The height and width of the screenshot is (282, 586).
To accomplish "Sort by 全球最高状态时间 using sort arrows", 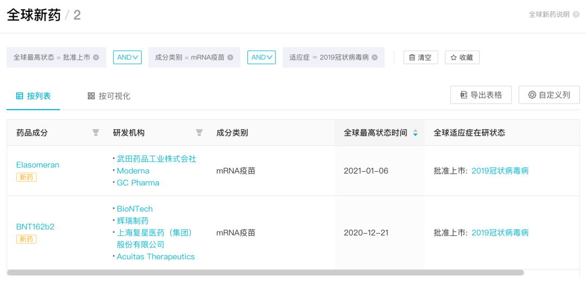I will (415, 133).
